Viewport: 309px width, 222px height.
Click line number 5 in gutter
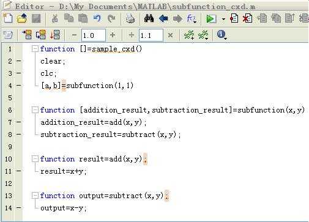click(x=10, y=98)
